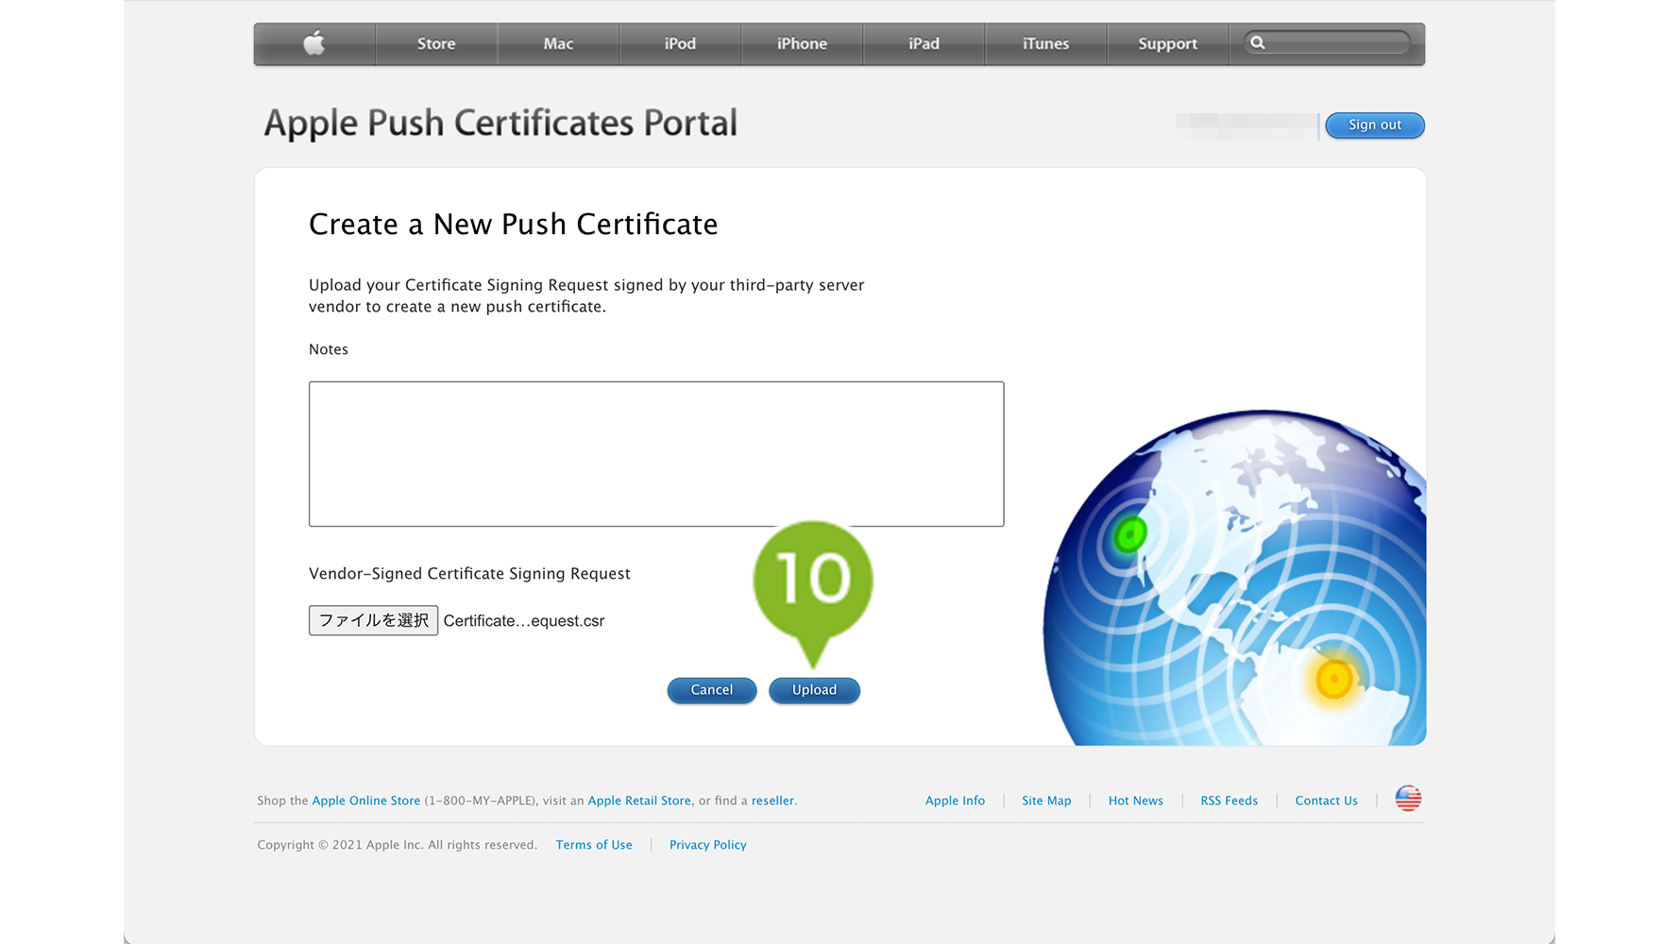Screen dimensions: 1679x944
Task: Open the Hot News link
Action: coord(1136,801)
